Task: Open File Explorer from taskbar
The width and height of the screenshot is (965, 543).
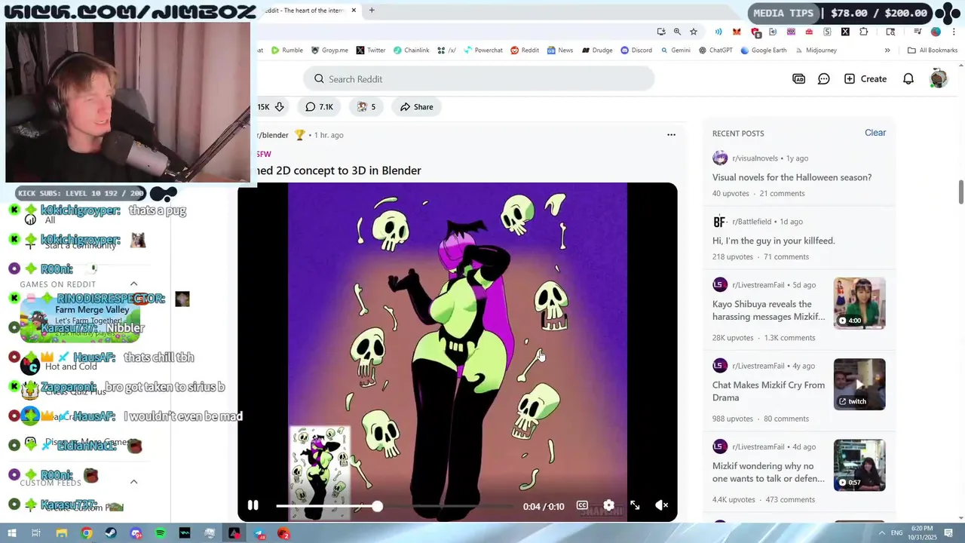Action: pyautogui.click(x=61, y=533)
